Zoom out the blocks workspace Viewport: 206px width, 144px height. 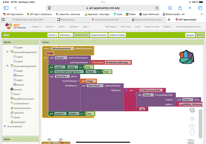pos(192,132)
